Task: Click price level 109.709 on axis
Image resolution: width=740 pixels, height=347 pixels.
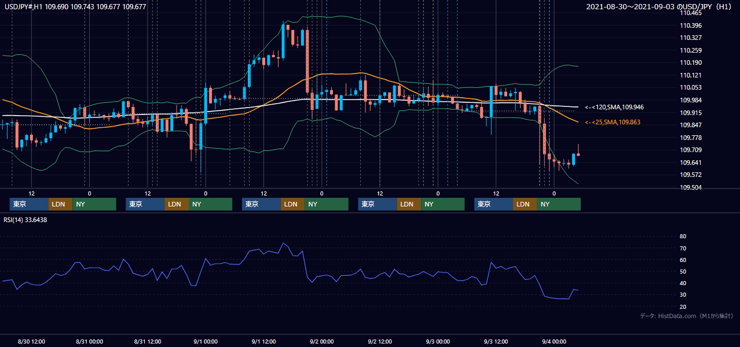Action: coord(691,150)
